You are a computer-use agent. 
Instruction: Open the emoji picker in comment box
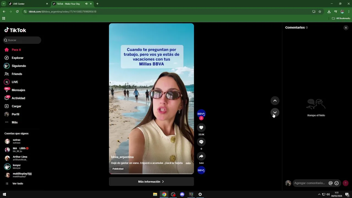click(x=337, y=183)
